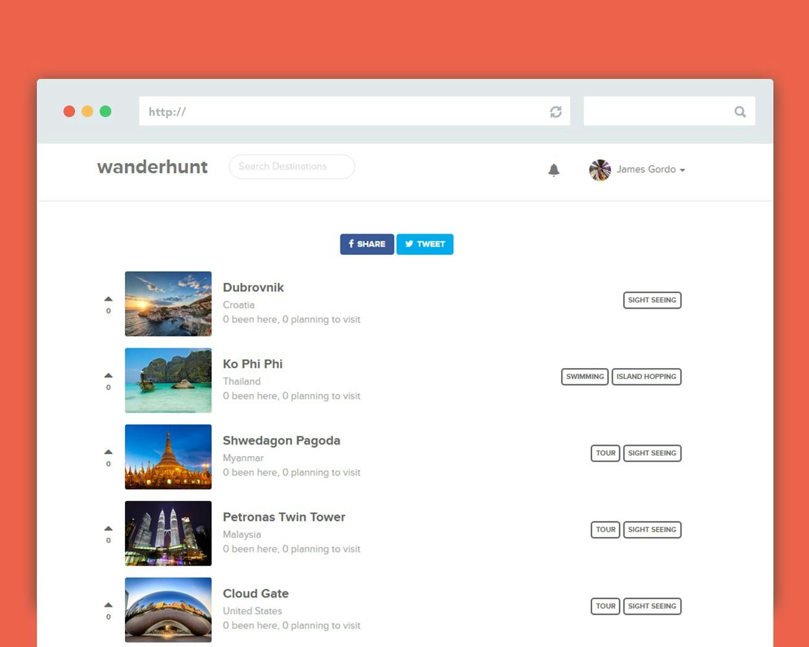Toggle the ISLAND HOPPING tag
Screen dimensions: 809x647
646,377
